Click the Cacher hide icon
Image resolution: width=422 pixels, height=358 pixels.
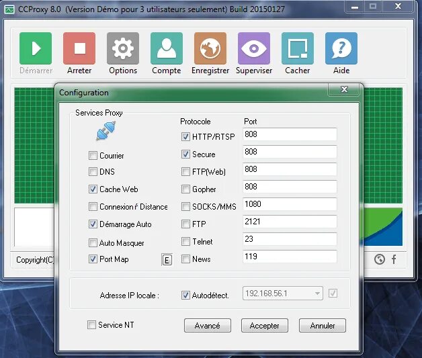point(298,48)
